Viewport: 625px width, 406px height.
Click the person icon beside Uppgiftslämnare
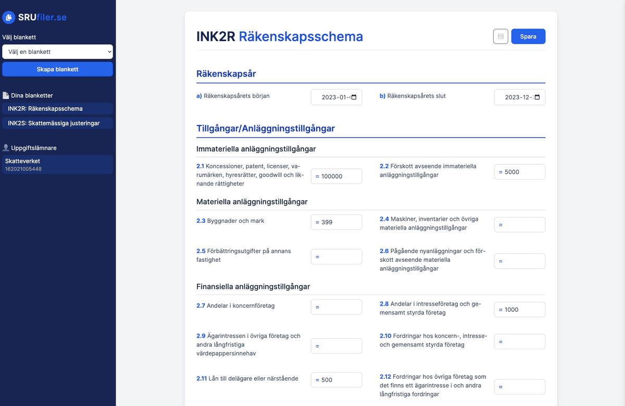tap(5, 147)
